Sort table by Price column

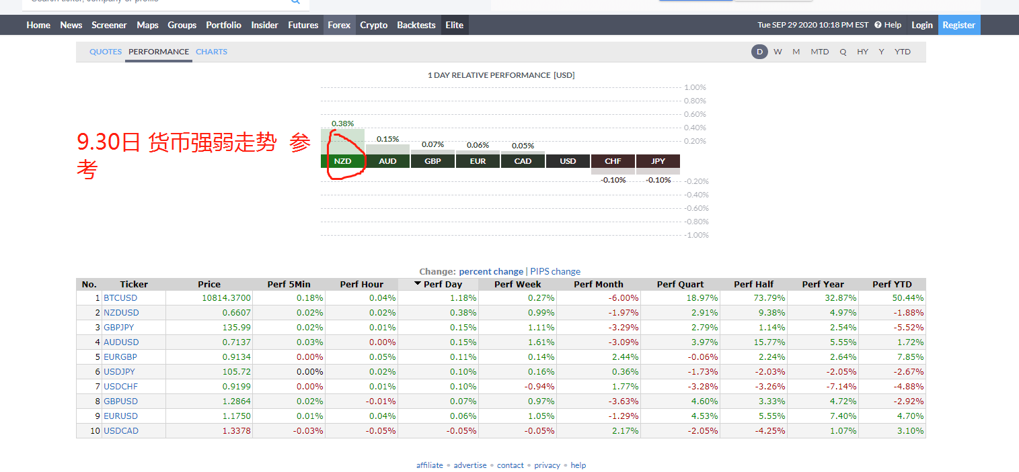pyautogui.click(x=209, y=284)
